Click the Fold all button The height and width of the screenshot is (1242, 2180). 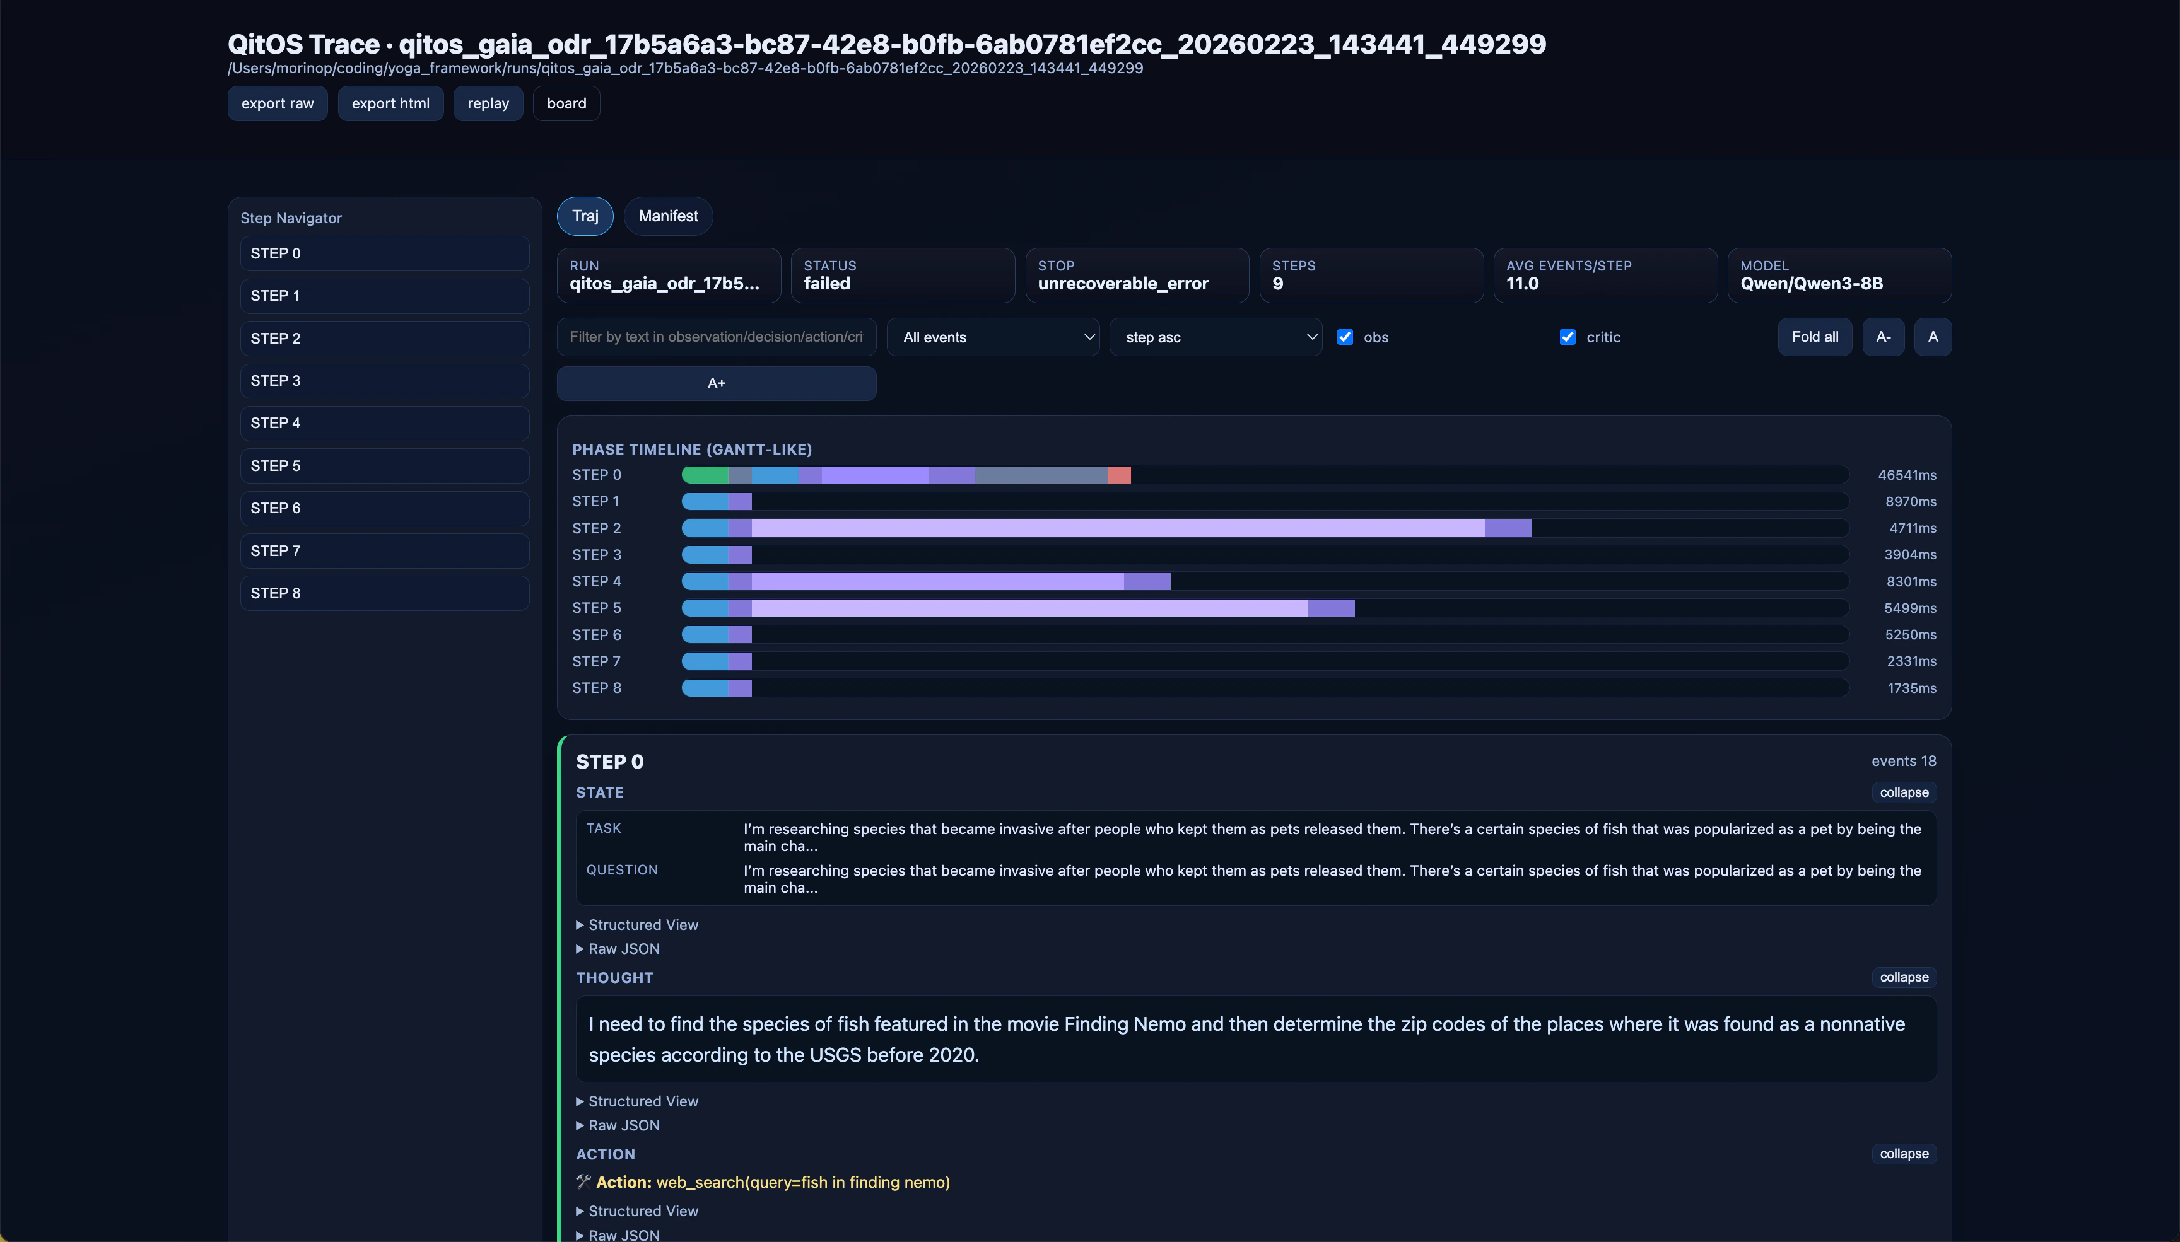[x=1814, y=337]
